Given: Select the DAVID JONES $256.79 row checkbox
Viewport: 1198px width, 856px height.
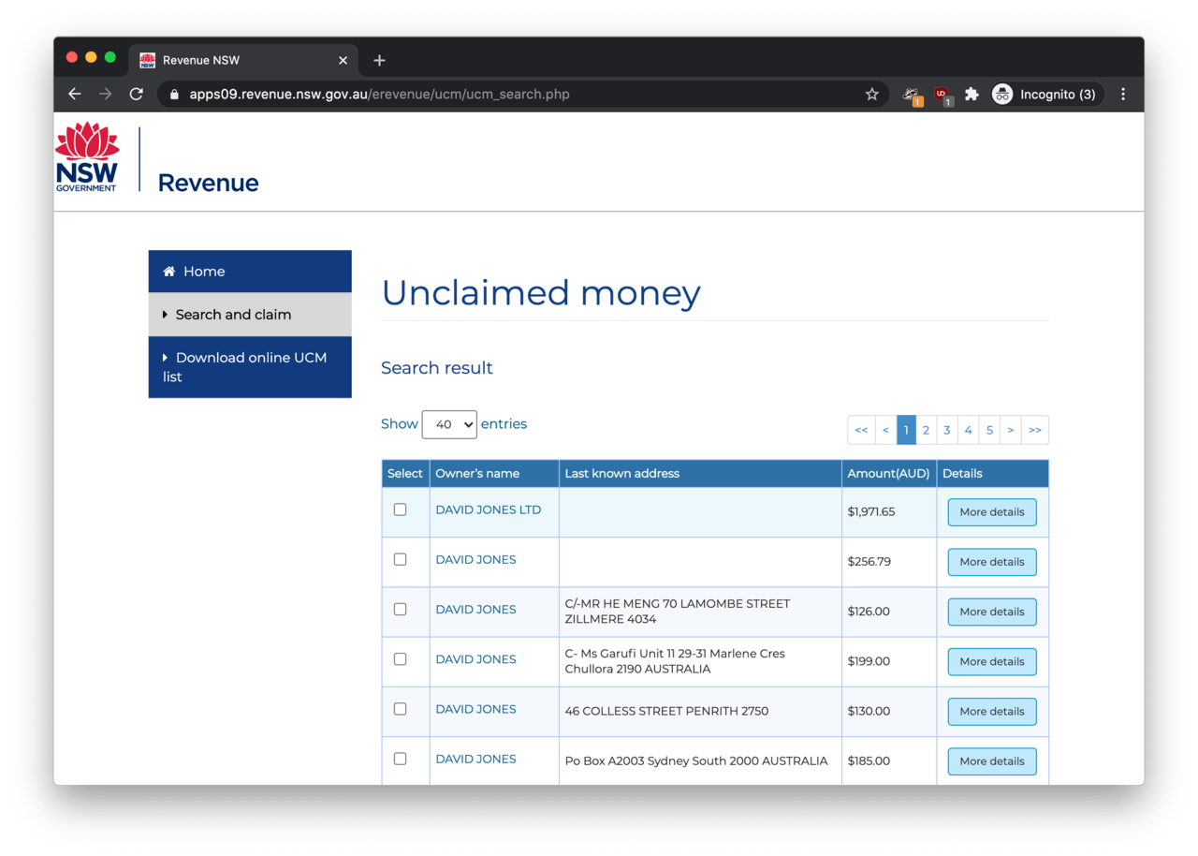Looking at the screenshot, I should (x=401, y=559).
